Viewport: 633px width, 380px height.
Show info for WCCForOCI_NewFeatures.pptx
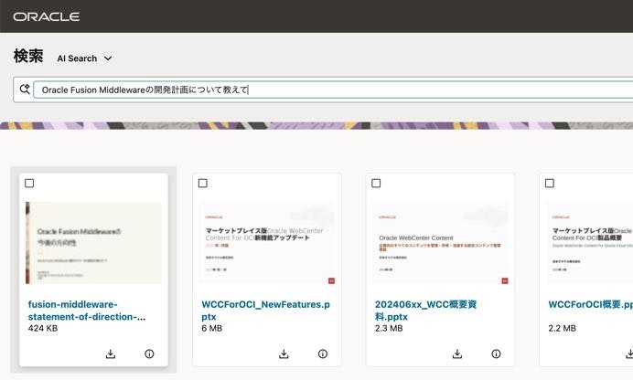click(x=323, y=354)
